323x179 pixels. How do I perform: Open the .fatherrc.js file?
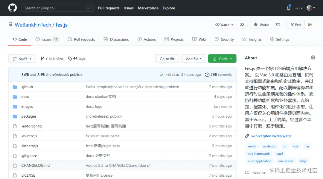29,146
